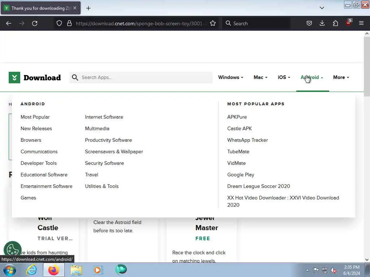This screenshot has height=277, width=370.
Task: Open the network tray icon
Action: tap(325, 271)
